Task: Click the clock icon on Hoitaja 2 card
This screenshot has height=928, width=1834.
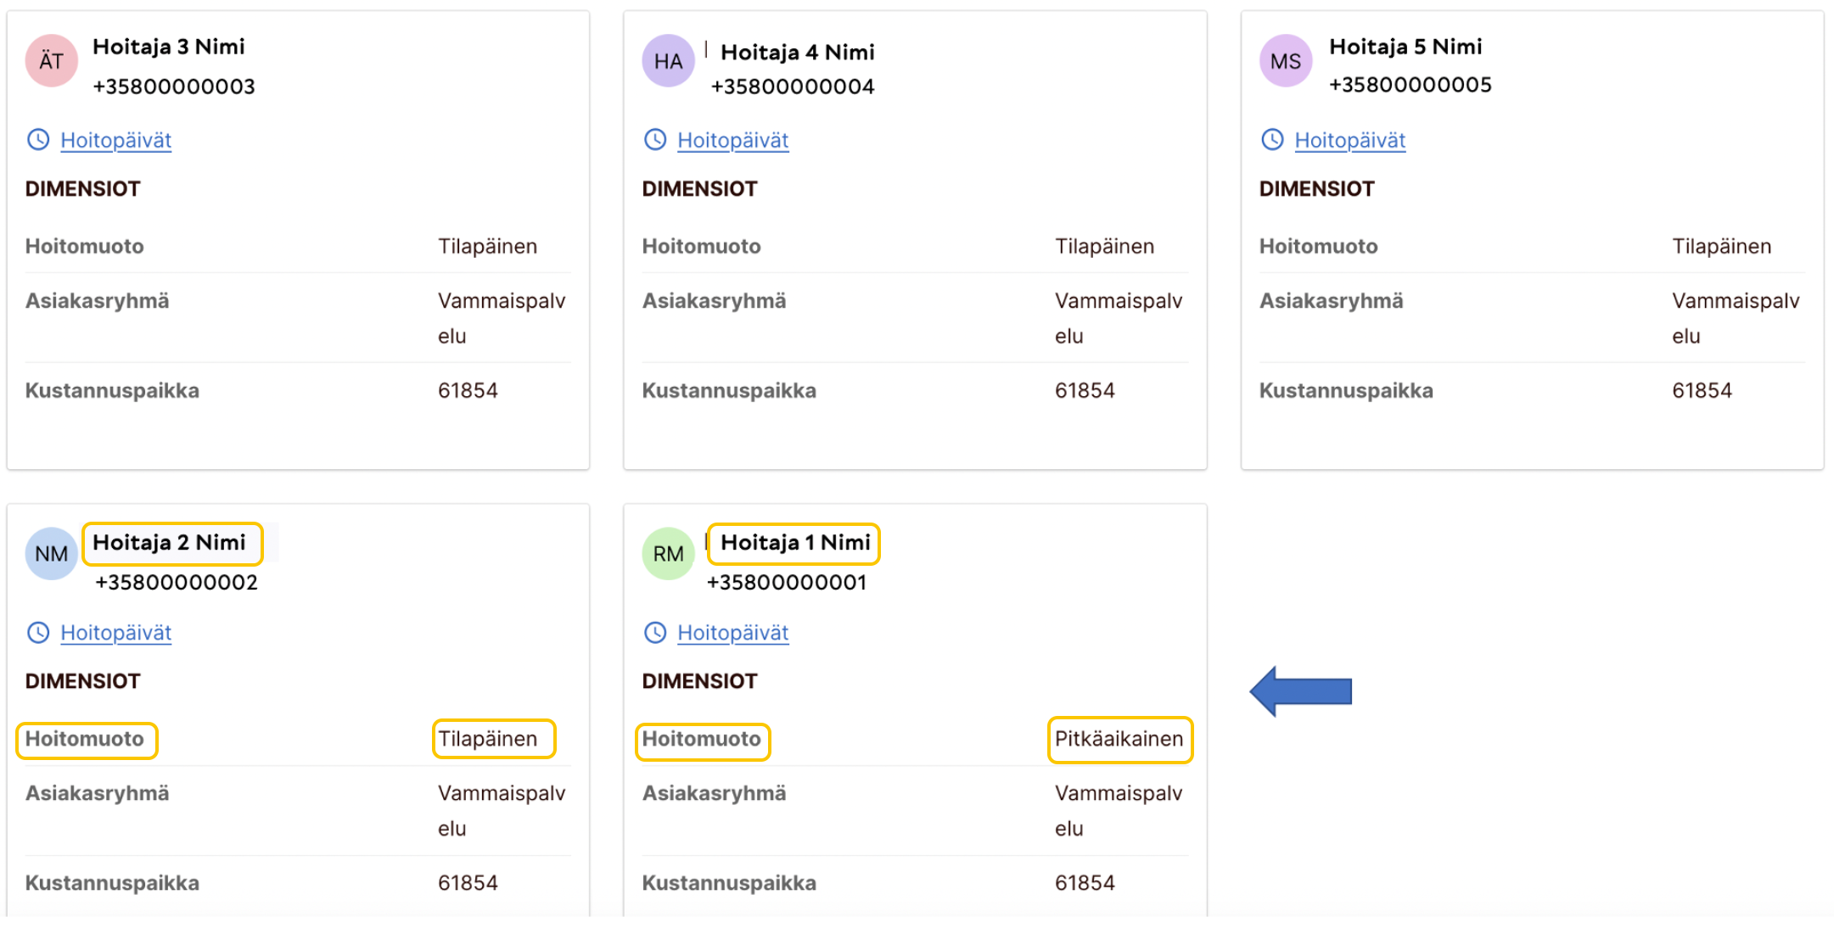Action: tap(38, 633)
